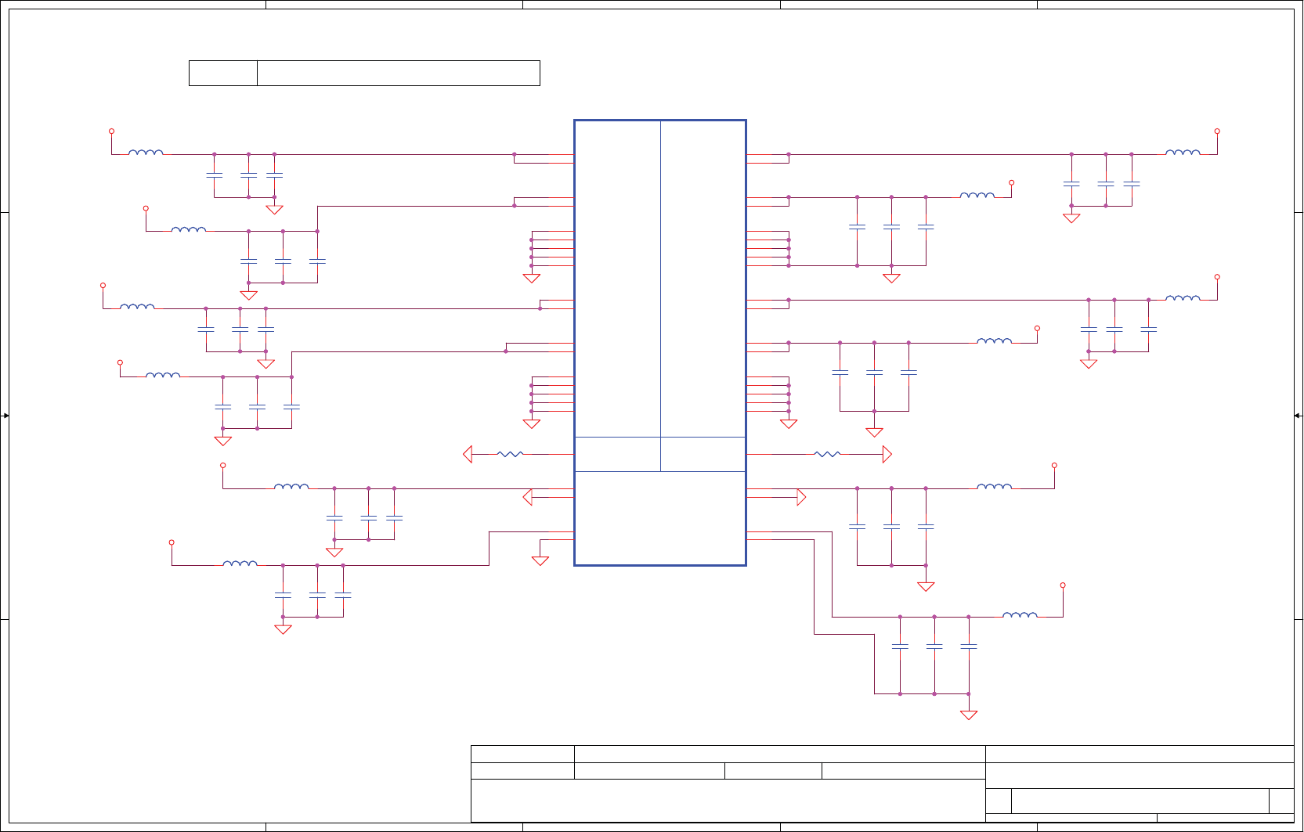
Task: Click the port arrow right of right resistor
Action: click(887, 454)
